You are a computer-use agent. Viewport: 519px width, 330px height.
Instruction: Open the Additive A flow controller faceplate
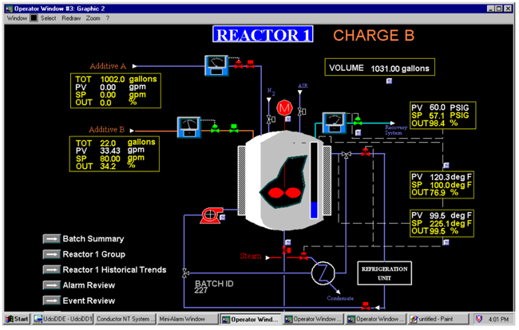[216, 65]
